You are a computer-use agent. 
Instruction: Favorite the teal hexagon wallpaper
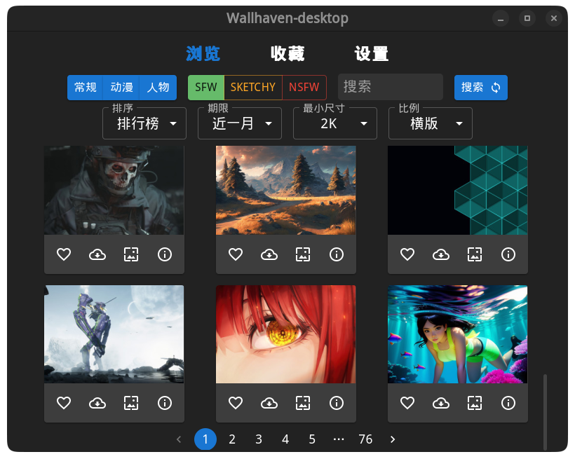tap(407, 254)
